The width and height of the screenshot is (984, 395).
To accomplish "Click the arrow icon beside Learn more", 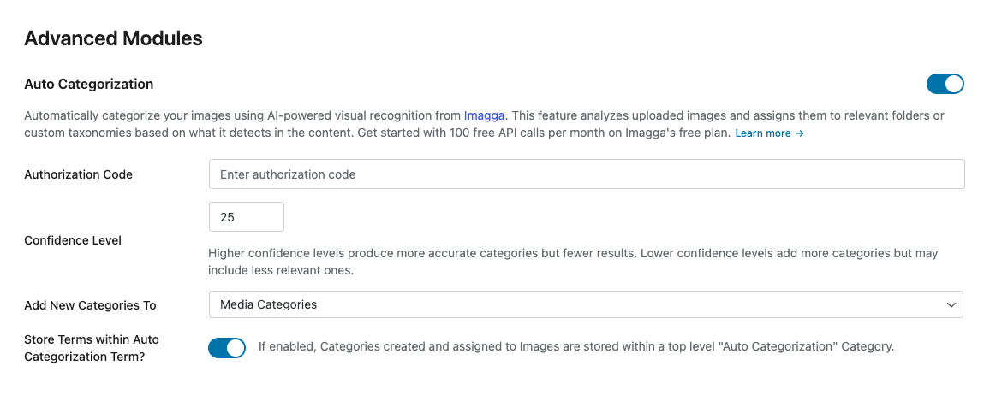I will point(800,133).
